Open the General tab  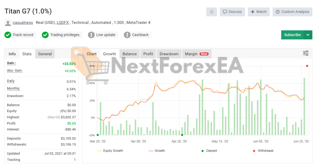coord(45,54)
